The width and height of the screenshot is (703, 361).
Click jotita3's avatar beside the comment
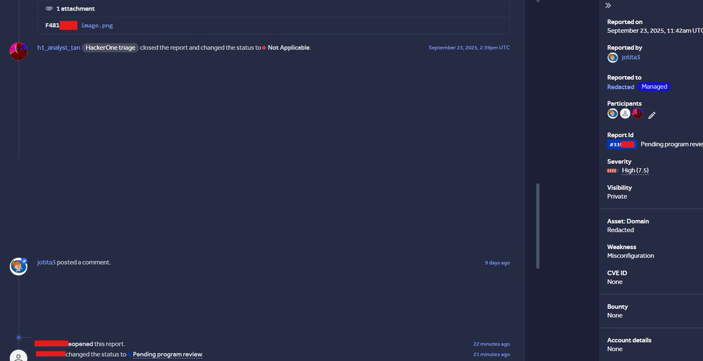point(19,266)
